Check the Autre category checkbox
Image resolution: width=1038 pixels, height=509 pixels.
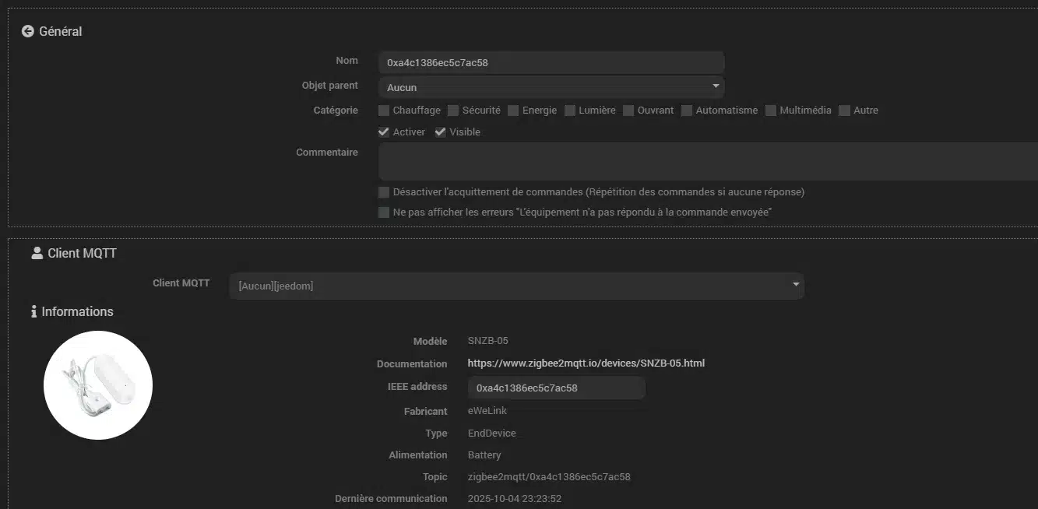[x=845, y=111]
